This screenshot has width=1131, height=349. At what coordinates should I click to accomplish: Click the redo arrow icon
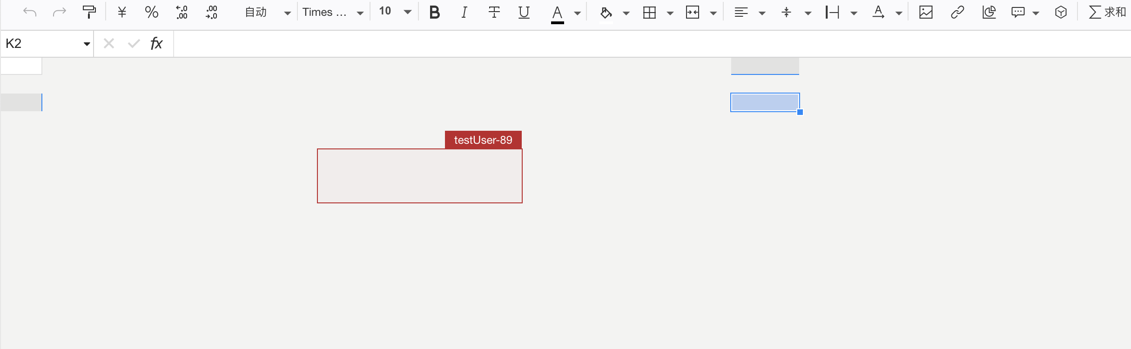point(60,12)
